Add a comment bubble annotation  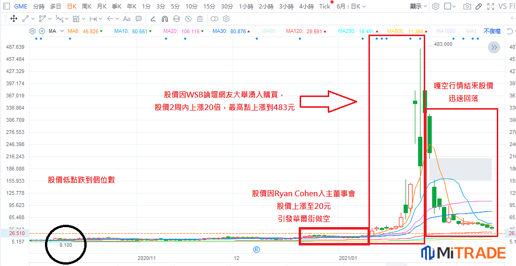(x=139, y=19)
